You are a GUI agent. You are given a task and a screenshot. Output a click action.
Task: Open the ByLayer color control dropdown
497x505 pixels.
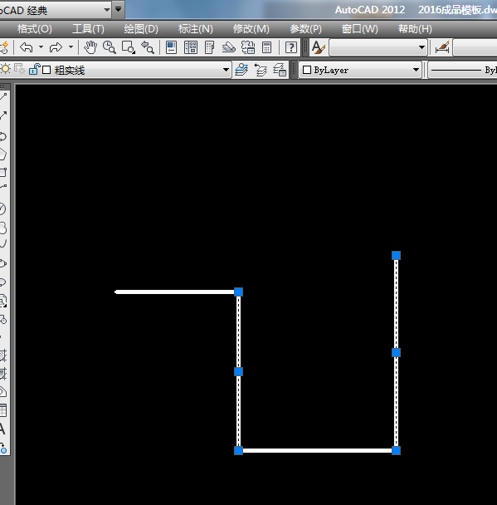coord(416,70)
